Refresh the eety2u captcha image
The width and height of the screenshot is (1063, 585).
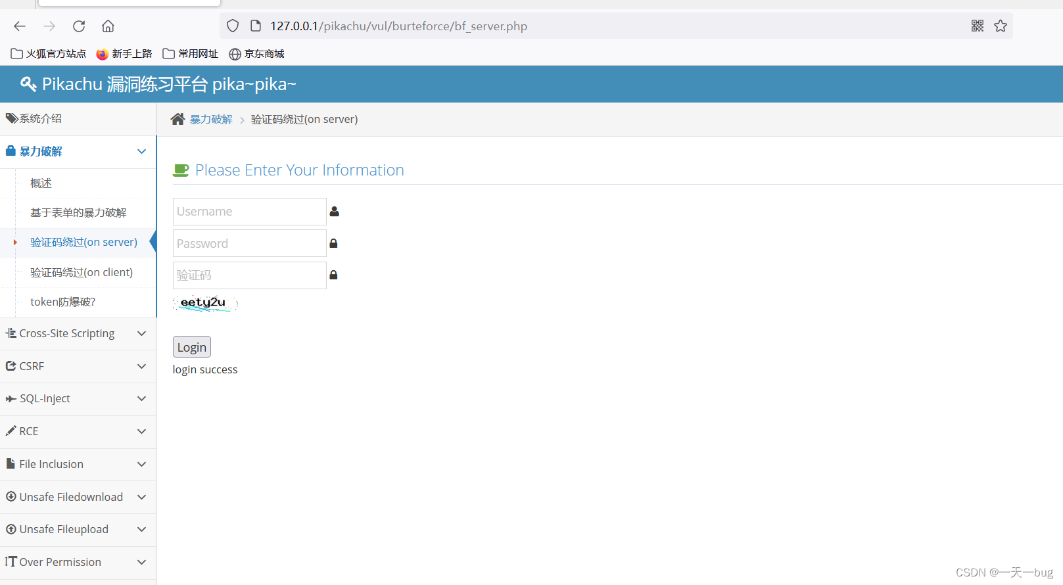point(205,303)
